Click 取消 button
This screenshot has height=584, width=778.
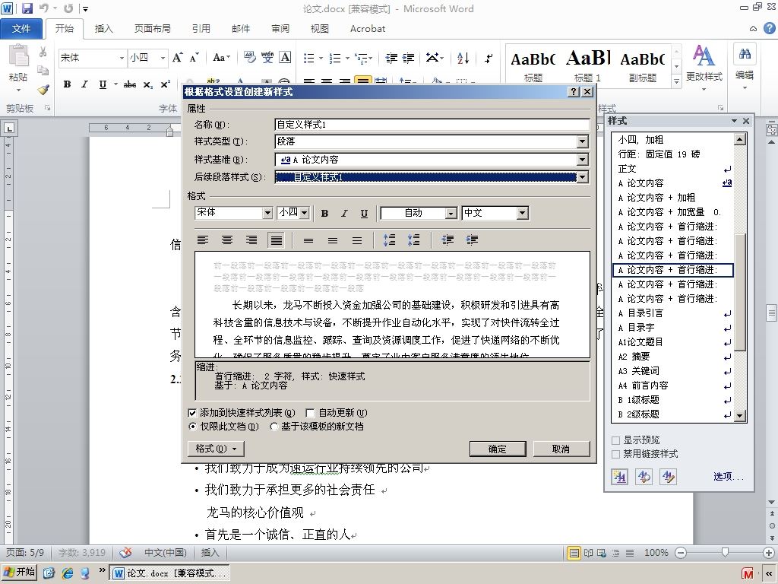[561, 449]
